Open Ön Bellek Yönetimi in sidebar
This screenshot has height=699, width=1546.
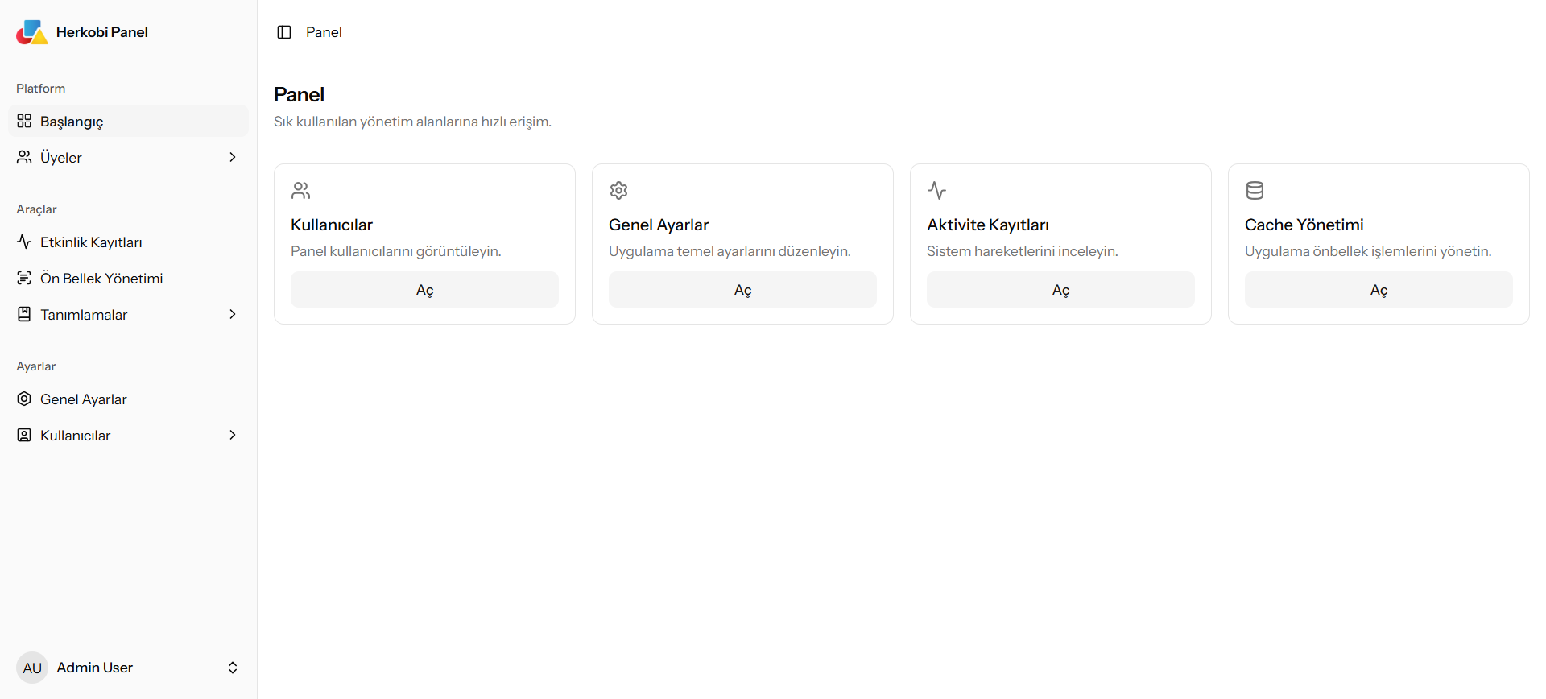[129, 278]
